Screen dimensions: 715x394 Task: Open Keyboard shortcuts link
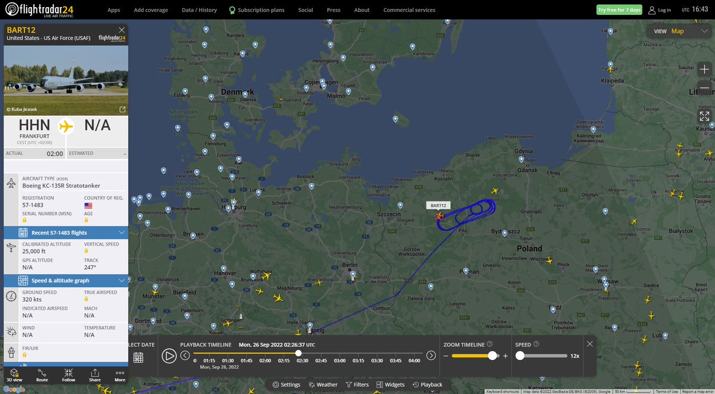coord(502,391)
